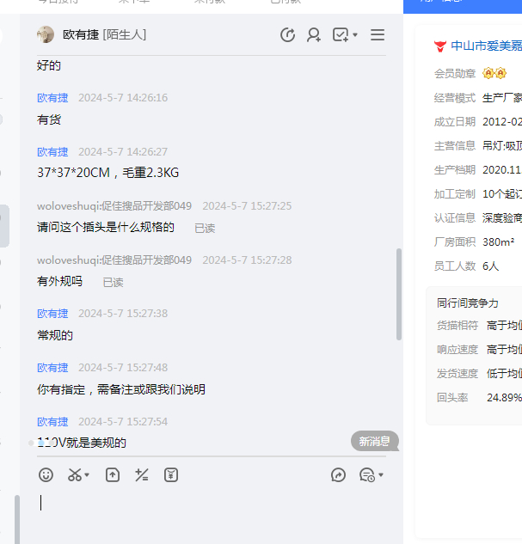522x544 pixels.
Task: Click sender name 欧有捷 at 14:26:16
Action: coord(52,98)
